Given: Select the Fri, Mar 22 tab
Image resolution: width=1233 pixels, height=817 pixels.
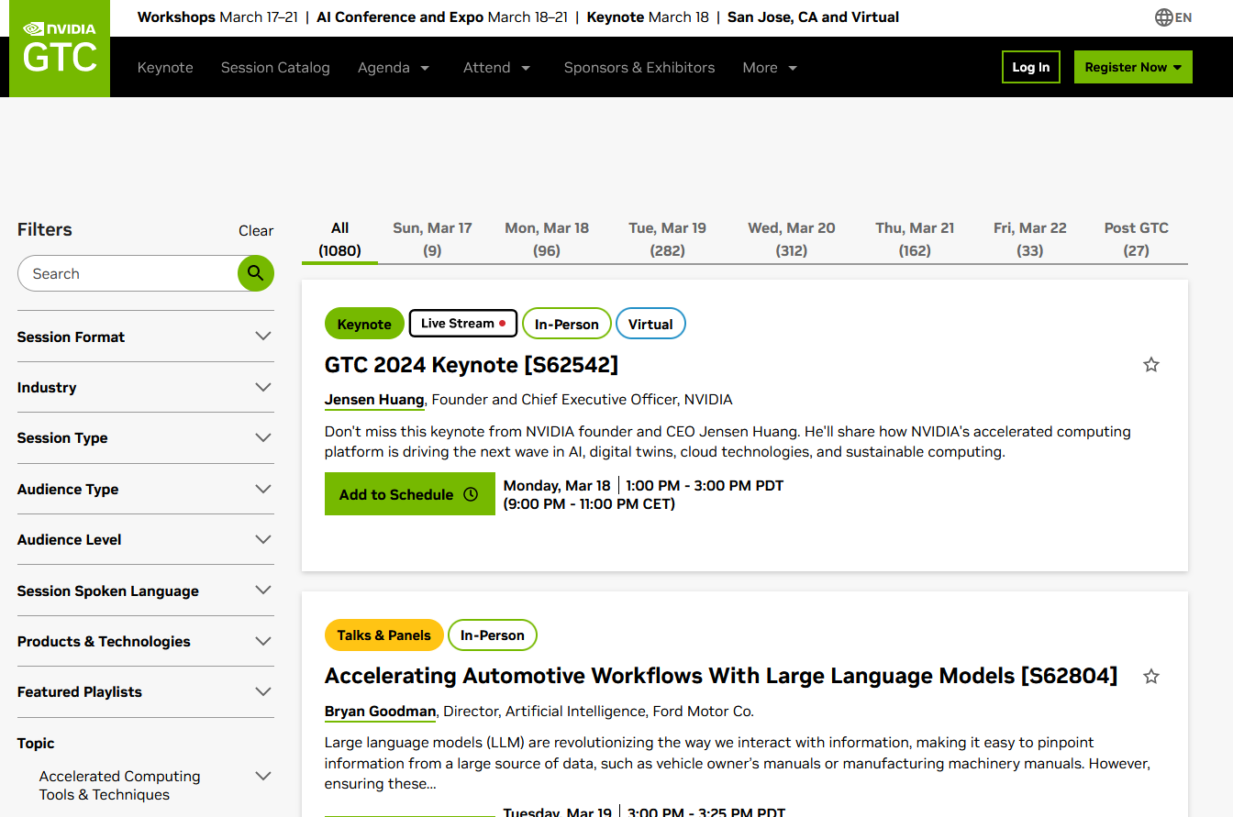Looking at the screenshot, I should point(1030,239).
